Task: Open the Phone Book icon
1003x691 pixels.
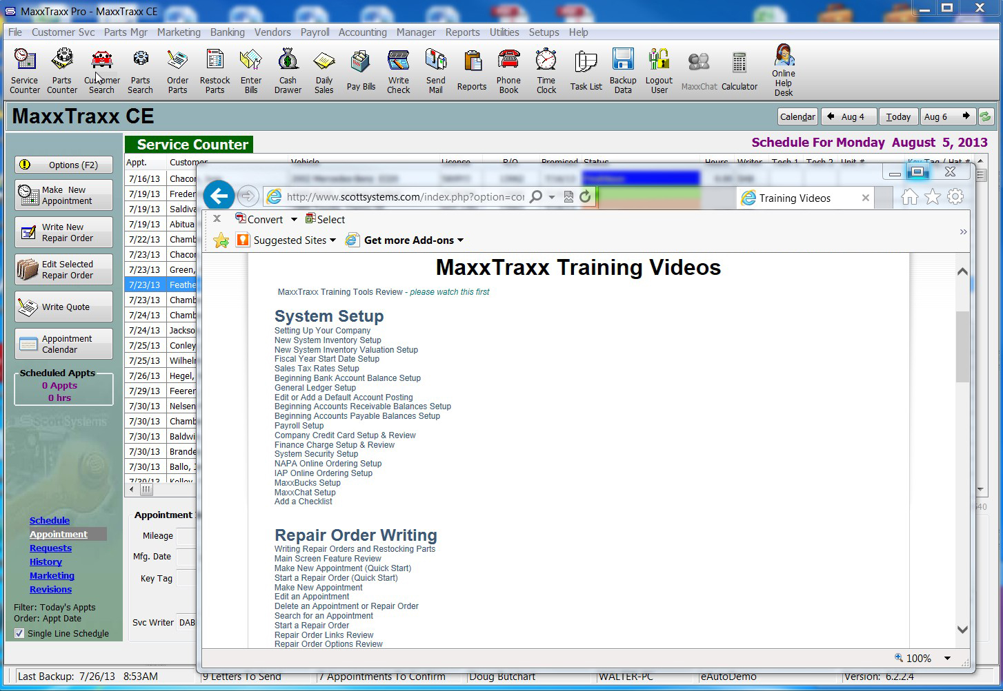Action: coord(508,70)
